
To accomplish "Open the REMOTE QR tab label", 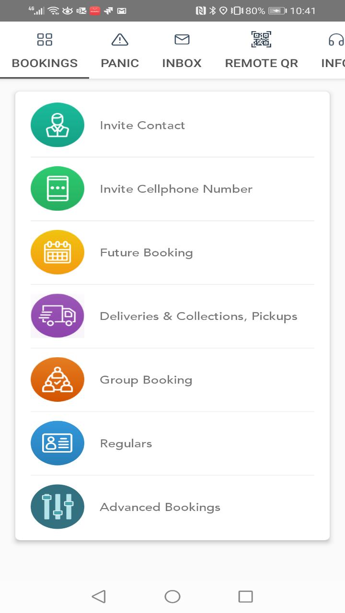I will pyautogui.click(x=261, y=63).
